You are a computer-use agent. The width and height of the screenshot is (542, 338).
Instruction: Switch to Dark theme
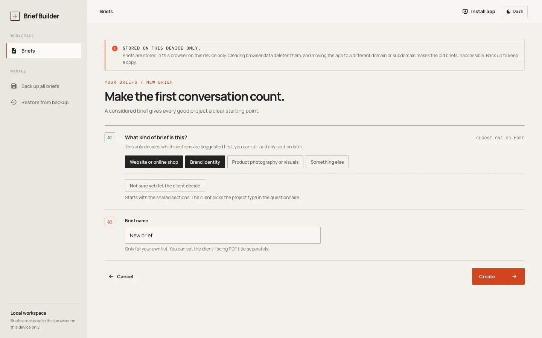[515, 12]
